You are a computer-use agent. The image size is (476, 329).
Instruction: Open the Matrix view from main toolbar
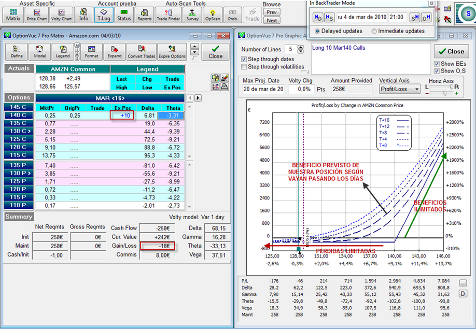click(13, 15)
